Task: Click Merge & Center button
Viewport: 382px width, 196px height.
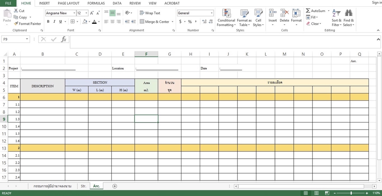Action: point(154,22)
